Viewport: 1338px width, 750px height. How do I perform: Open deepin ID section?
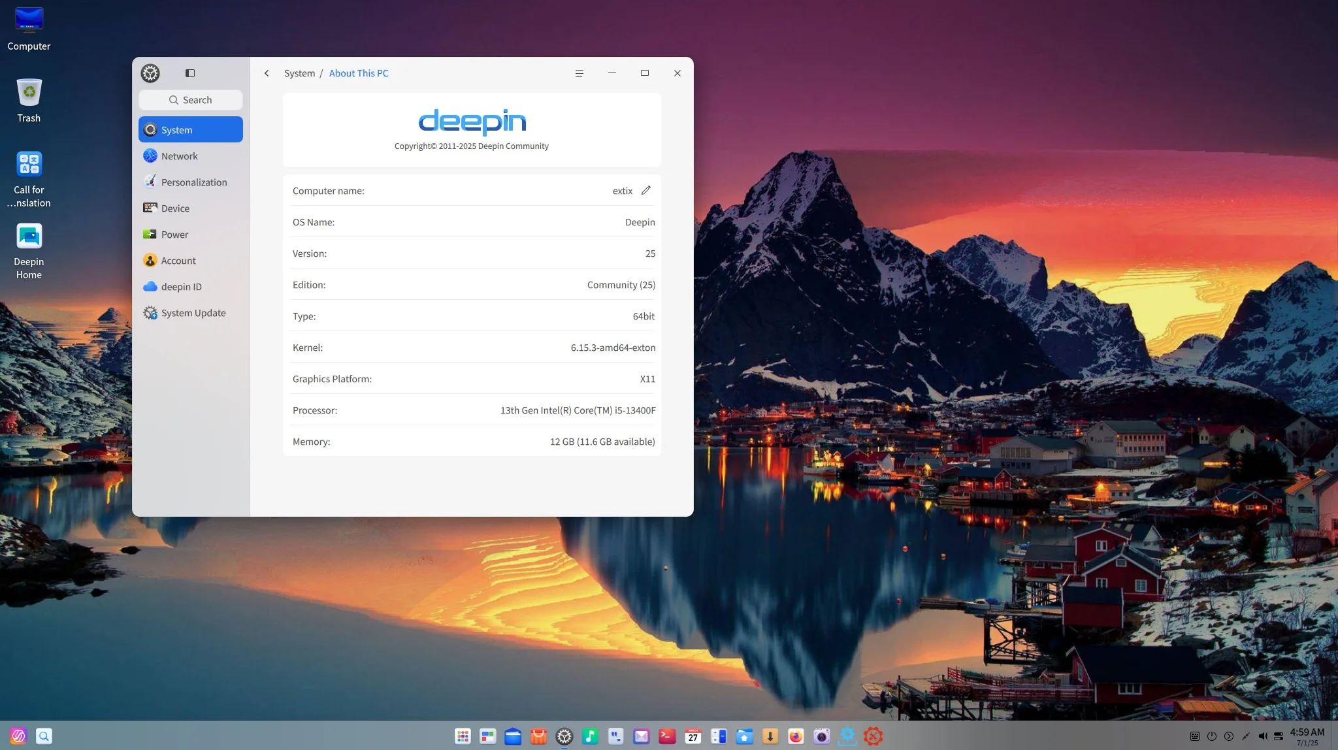181,287
